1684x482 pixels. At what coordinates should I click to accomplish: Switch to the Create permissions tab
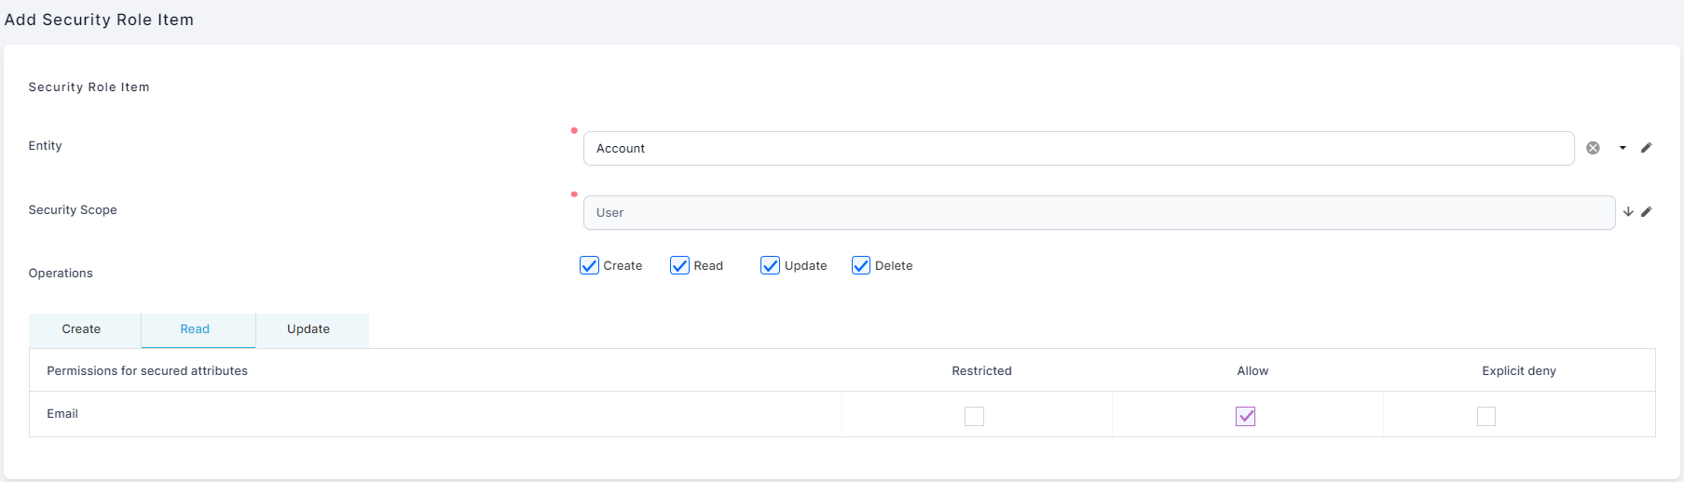click(82, 329)
